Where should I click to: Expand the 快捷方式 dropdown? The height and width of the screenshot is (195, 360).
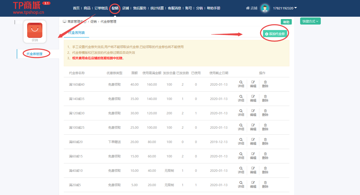tap(310, 21)
